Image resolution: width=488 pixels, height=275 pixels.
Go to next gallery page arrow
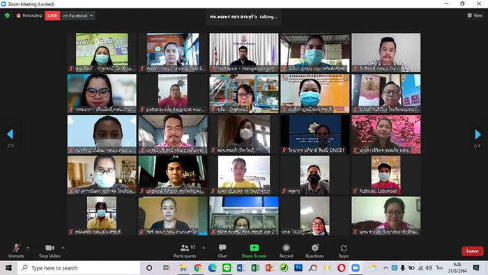coord(478,134)
